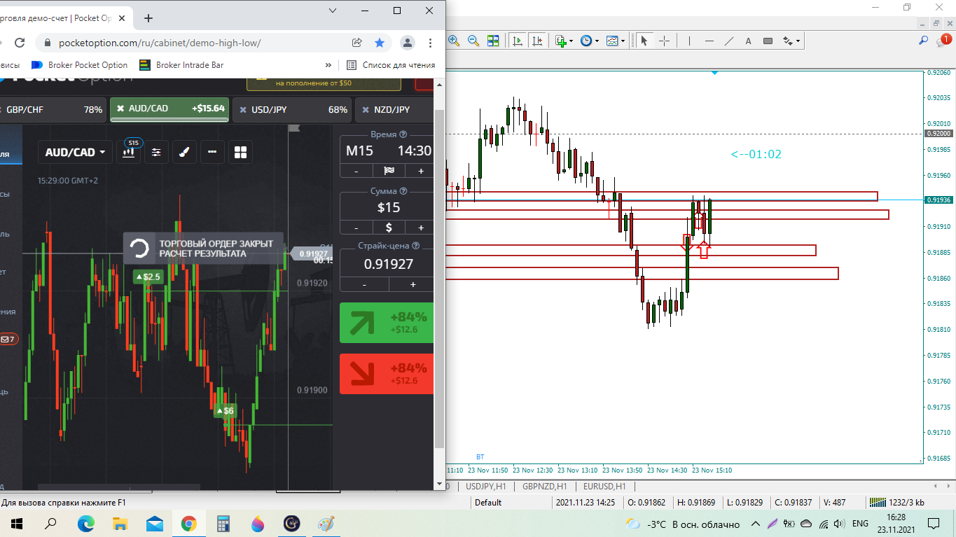Zoom out on the MetaTrader chart
The image size is (956, 537).
(473, 41)
